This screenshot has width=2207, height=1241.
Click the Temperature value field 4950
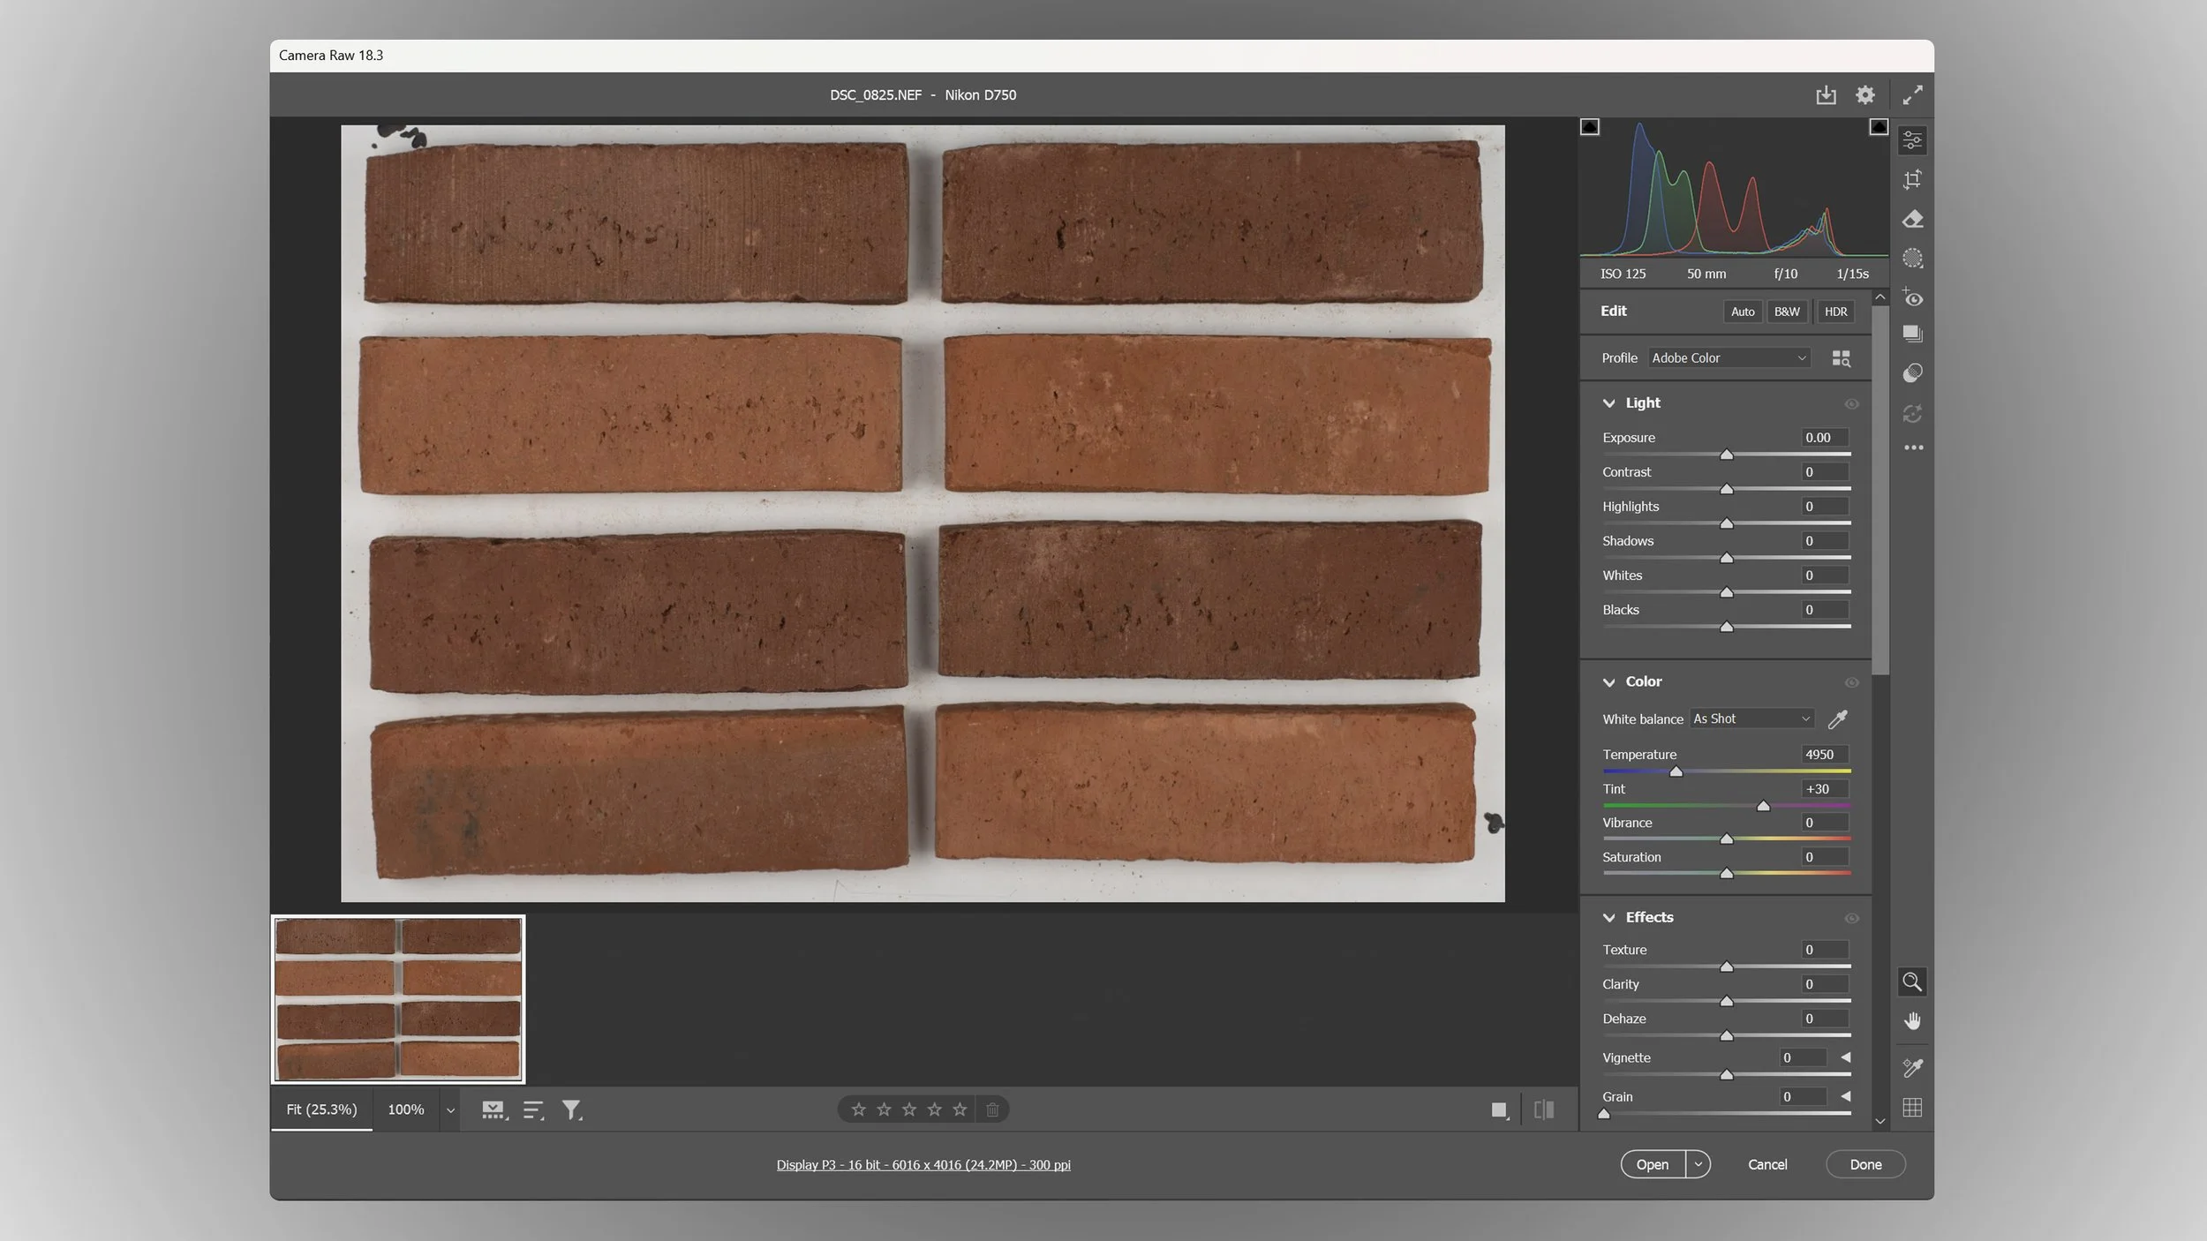click(1824, 755)
